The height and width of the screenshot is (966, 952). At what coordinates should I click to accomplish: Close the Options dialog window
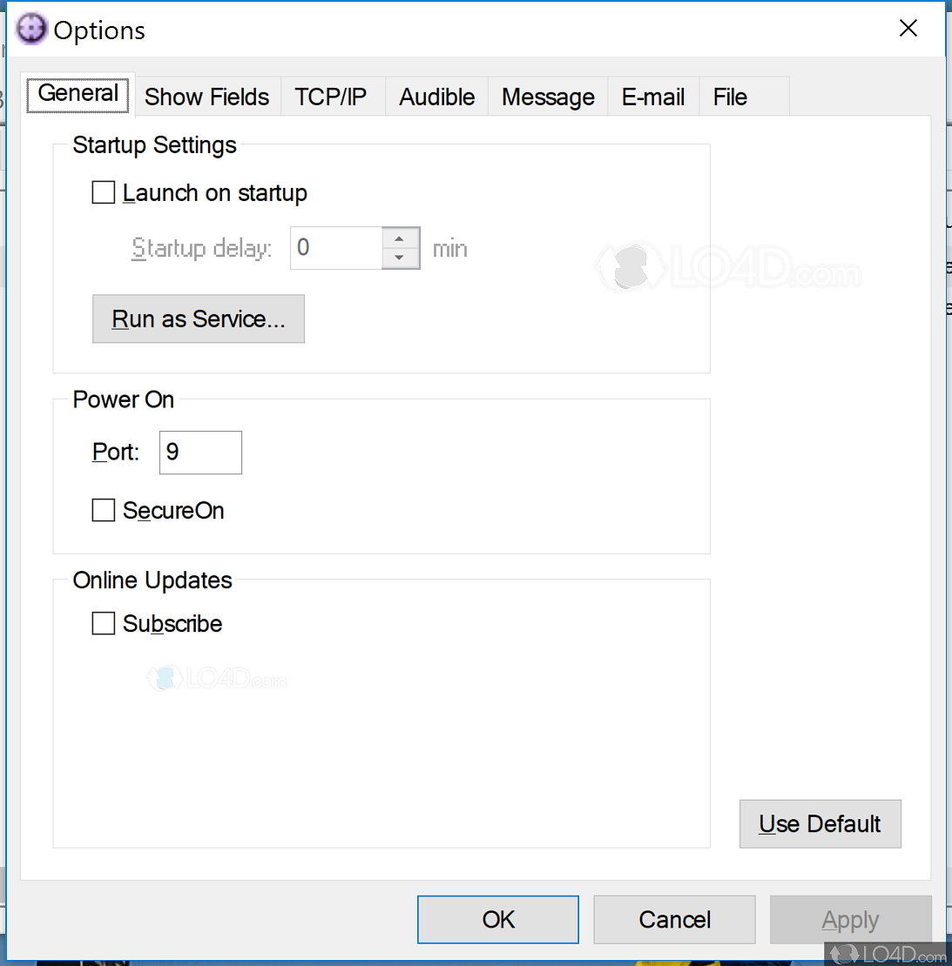pos(908,29)
